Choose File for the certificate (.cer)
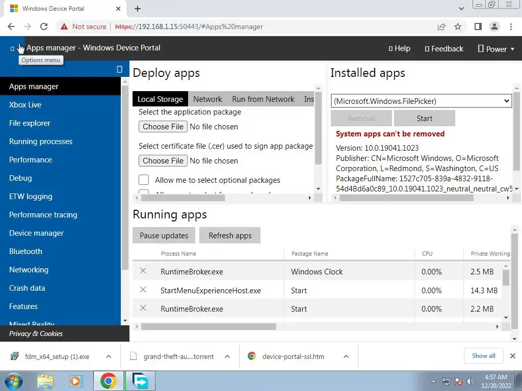This screenshot has height=391, width=522. [x=163, y=160]
